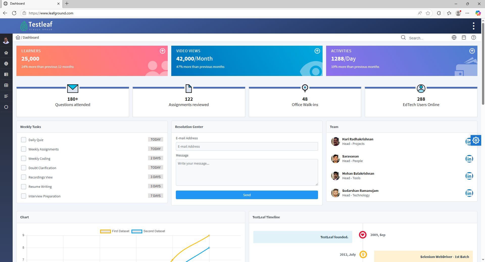
Task: Open the calendar icon in the topbar
Action: (464, 37)
